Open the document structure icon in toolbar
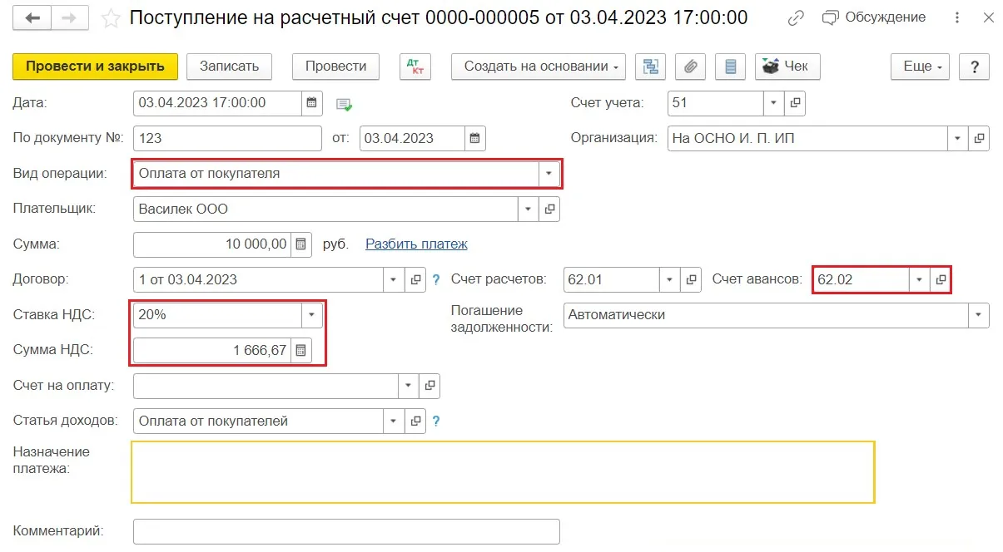The width and height of the screenshot is (1003, 552). tap(650, 67)
